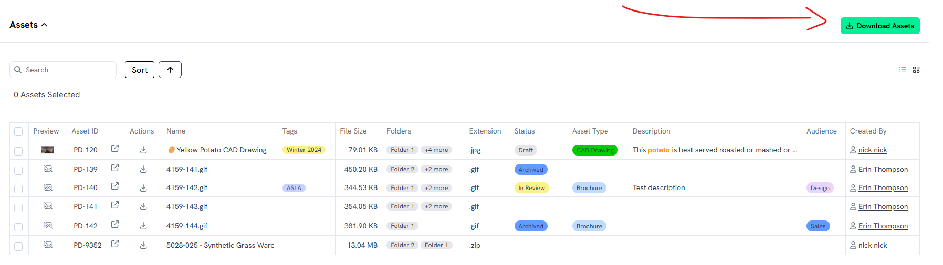943x265 pixels.
Task: Open PD-139 in a new tab
Action: (x=115, y=168)
